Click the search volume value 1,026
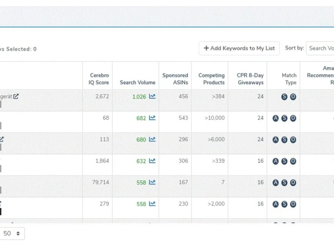Screen dimensions: 334x251 139,97
